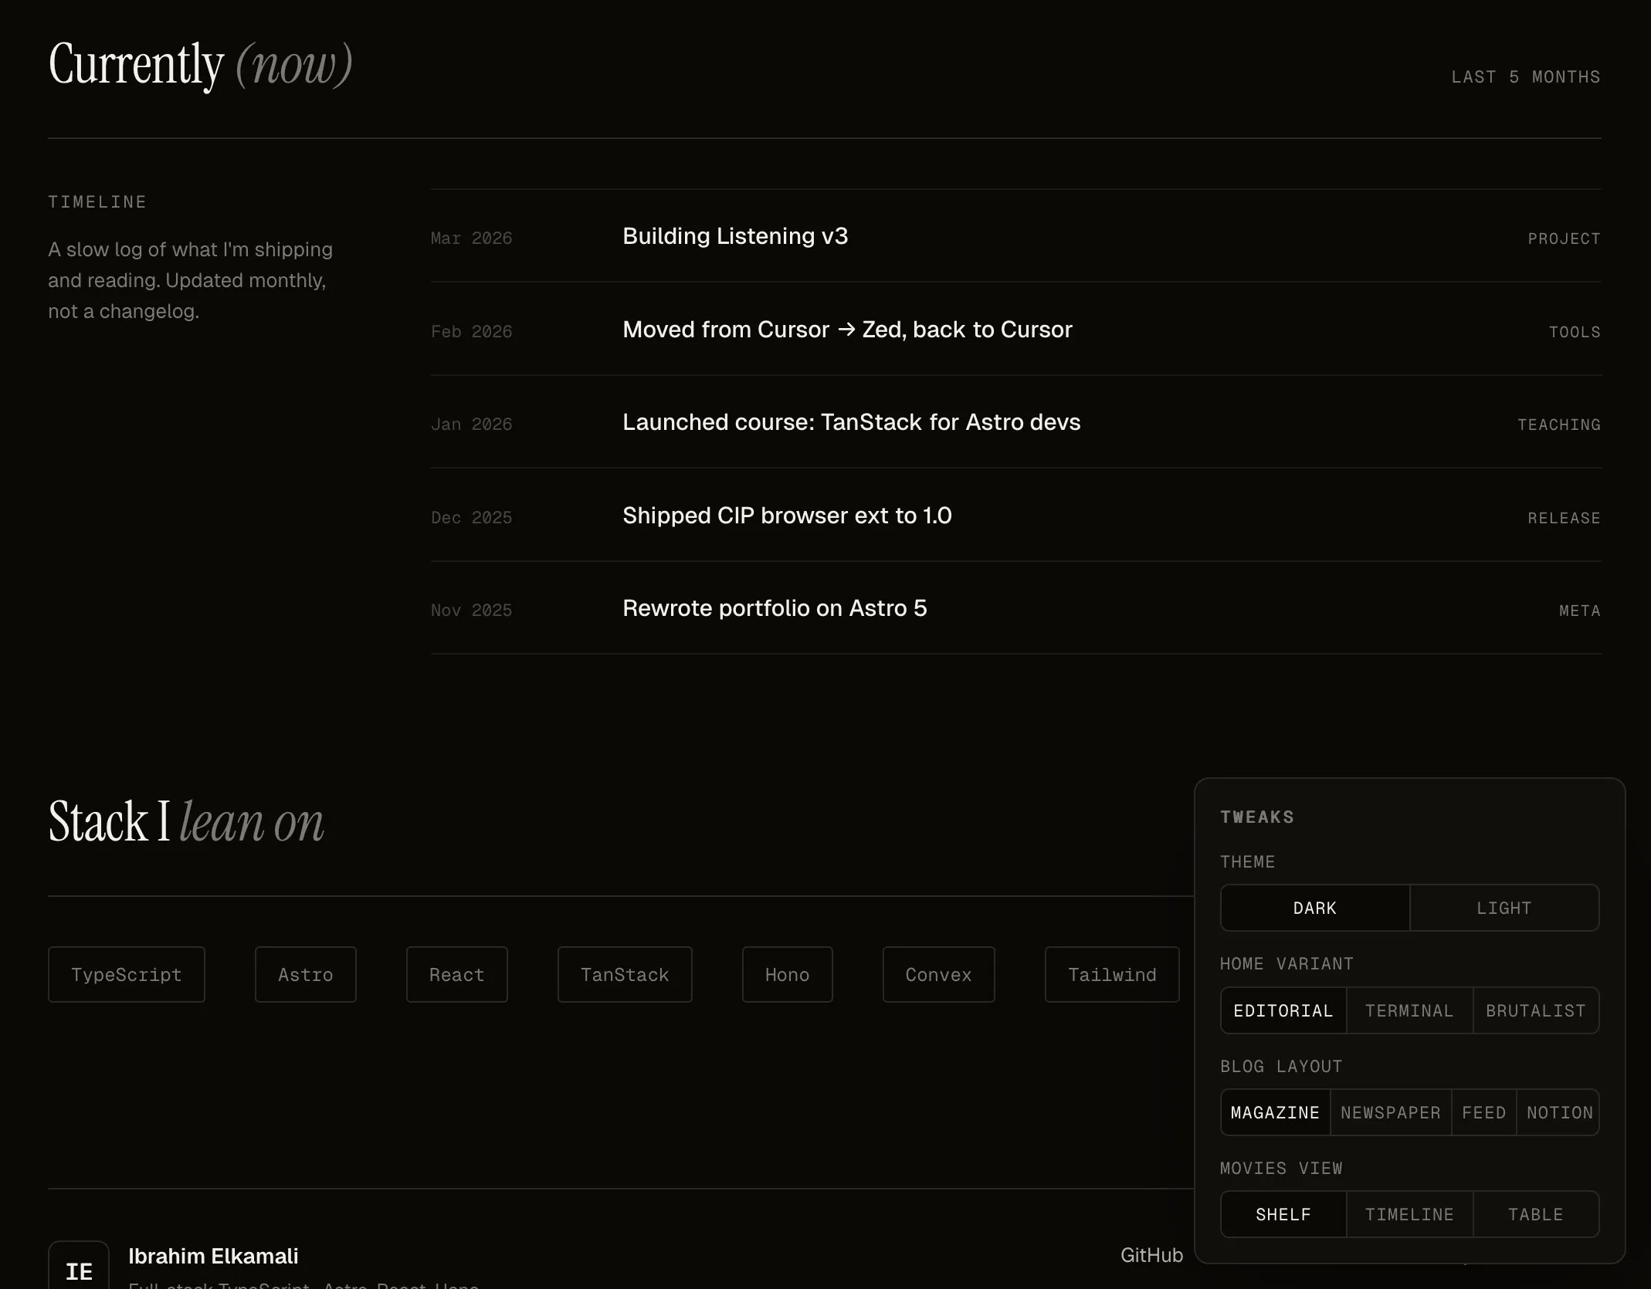Click the BLOG LAYOUT section label
The height and width of the screenshot is (1289, 1651).
pos(1281,1067)
